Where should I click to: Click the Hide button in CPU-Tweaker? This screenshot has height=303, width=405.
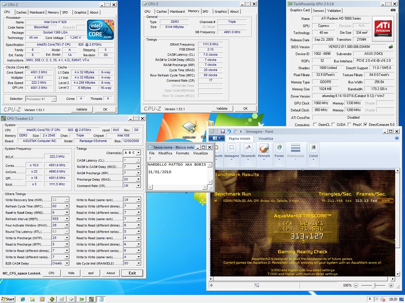pyautogui.click(x=71, y=273)
